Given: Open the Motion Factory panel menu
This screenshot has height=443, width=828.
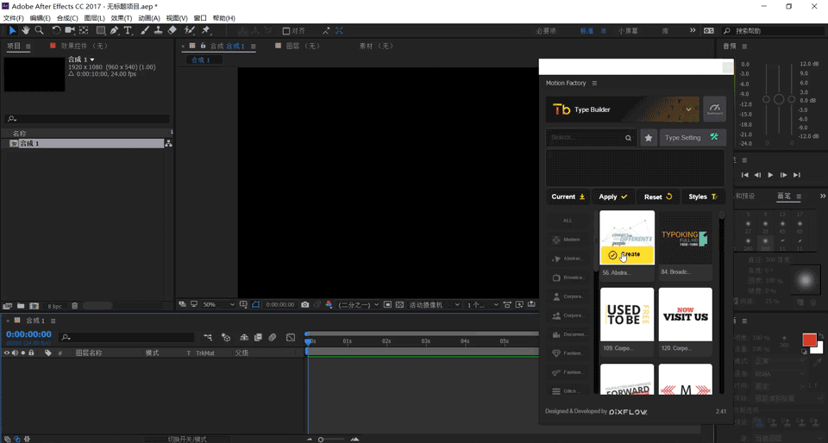Looking at the screenshot, I should (594, 84).
